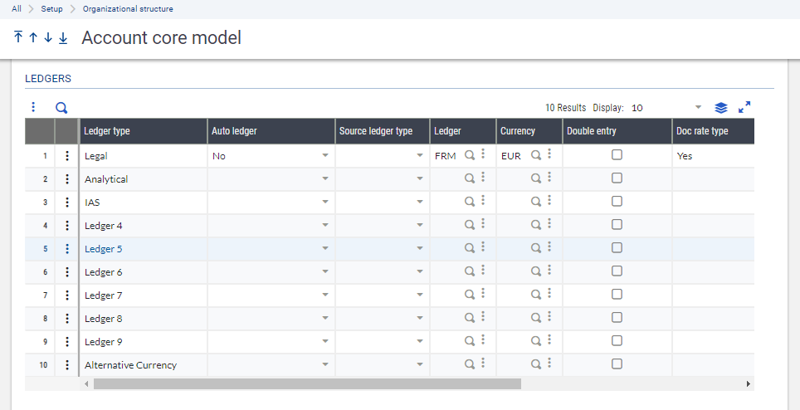Open Auto ledger dropdown for Ledger 8
800x410 pixels.
[325, 319]
